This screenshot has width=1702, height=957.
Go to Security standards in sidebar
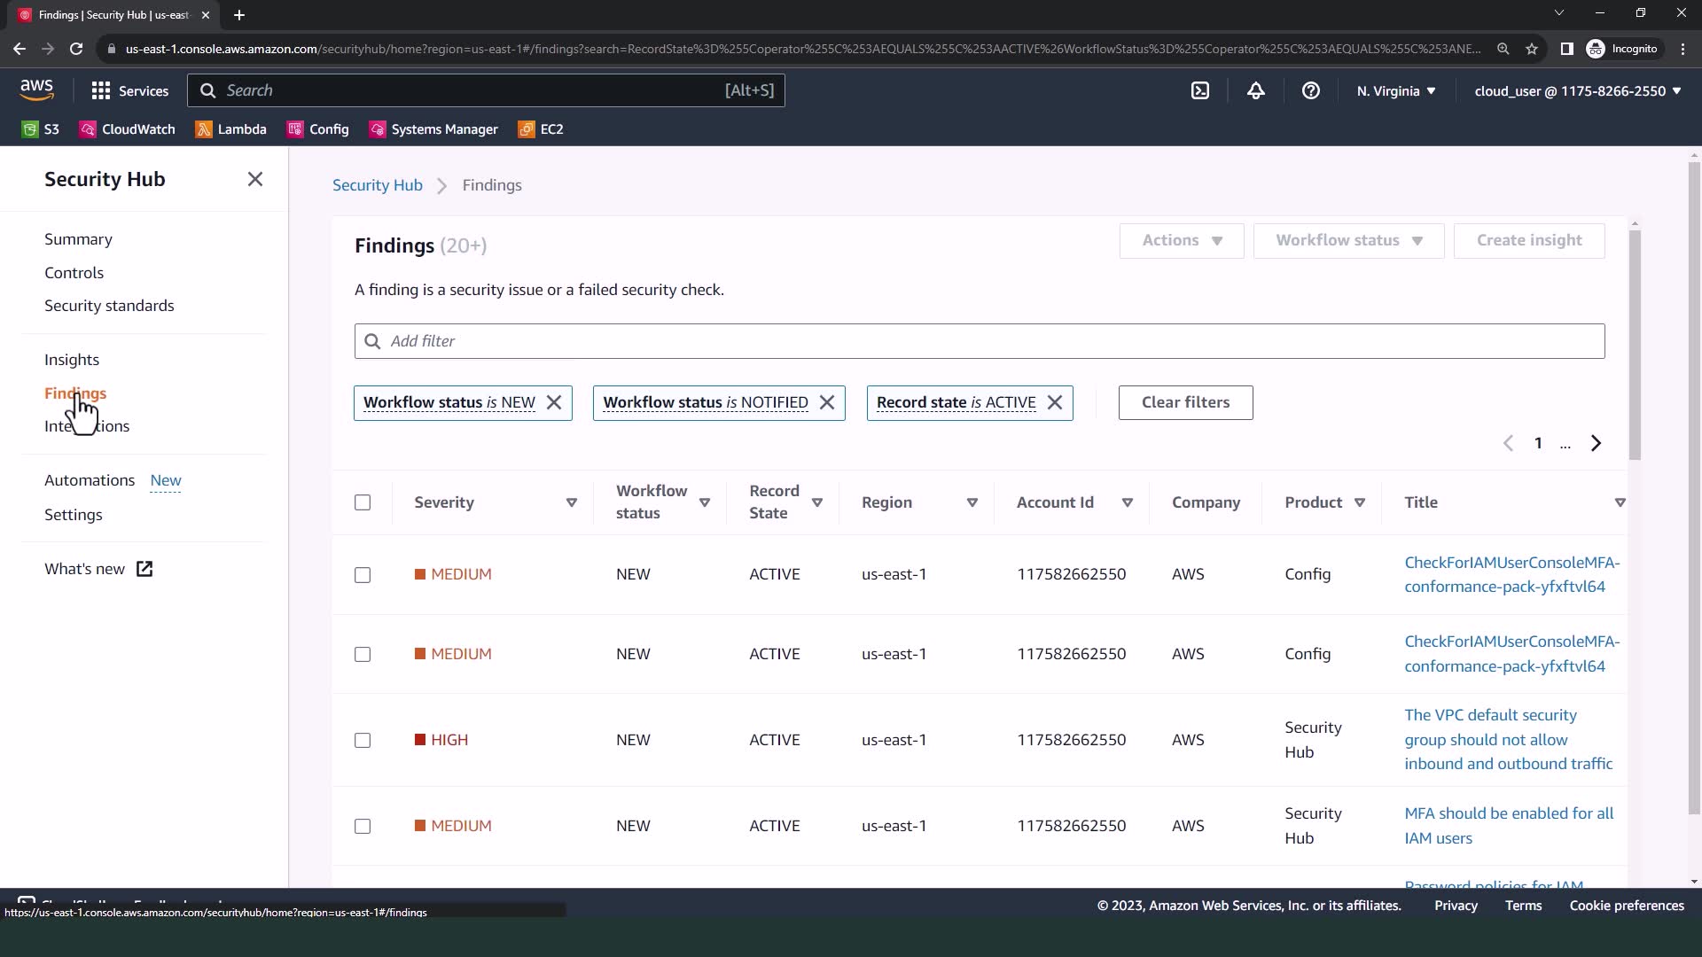pyautogui.click(x=109, y=306)
